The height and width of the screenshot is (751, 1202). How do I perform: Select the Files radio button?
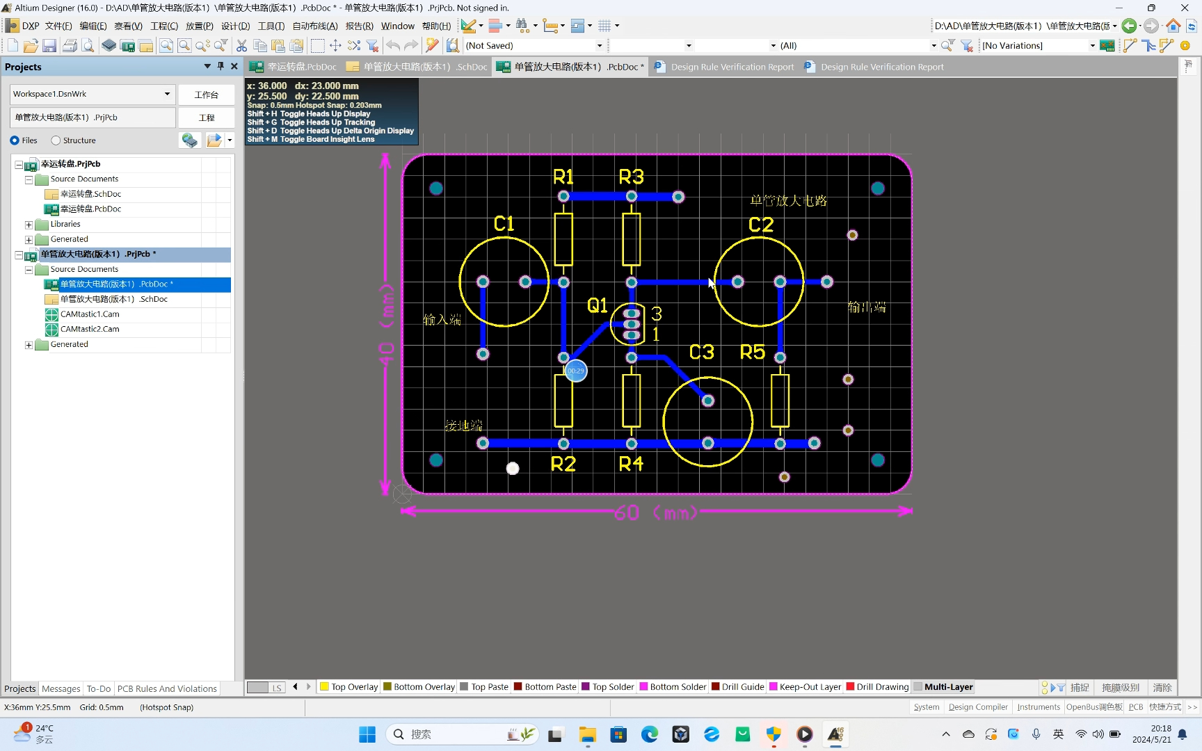[x=15, y=140]
